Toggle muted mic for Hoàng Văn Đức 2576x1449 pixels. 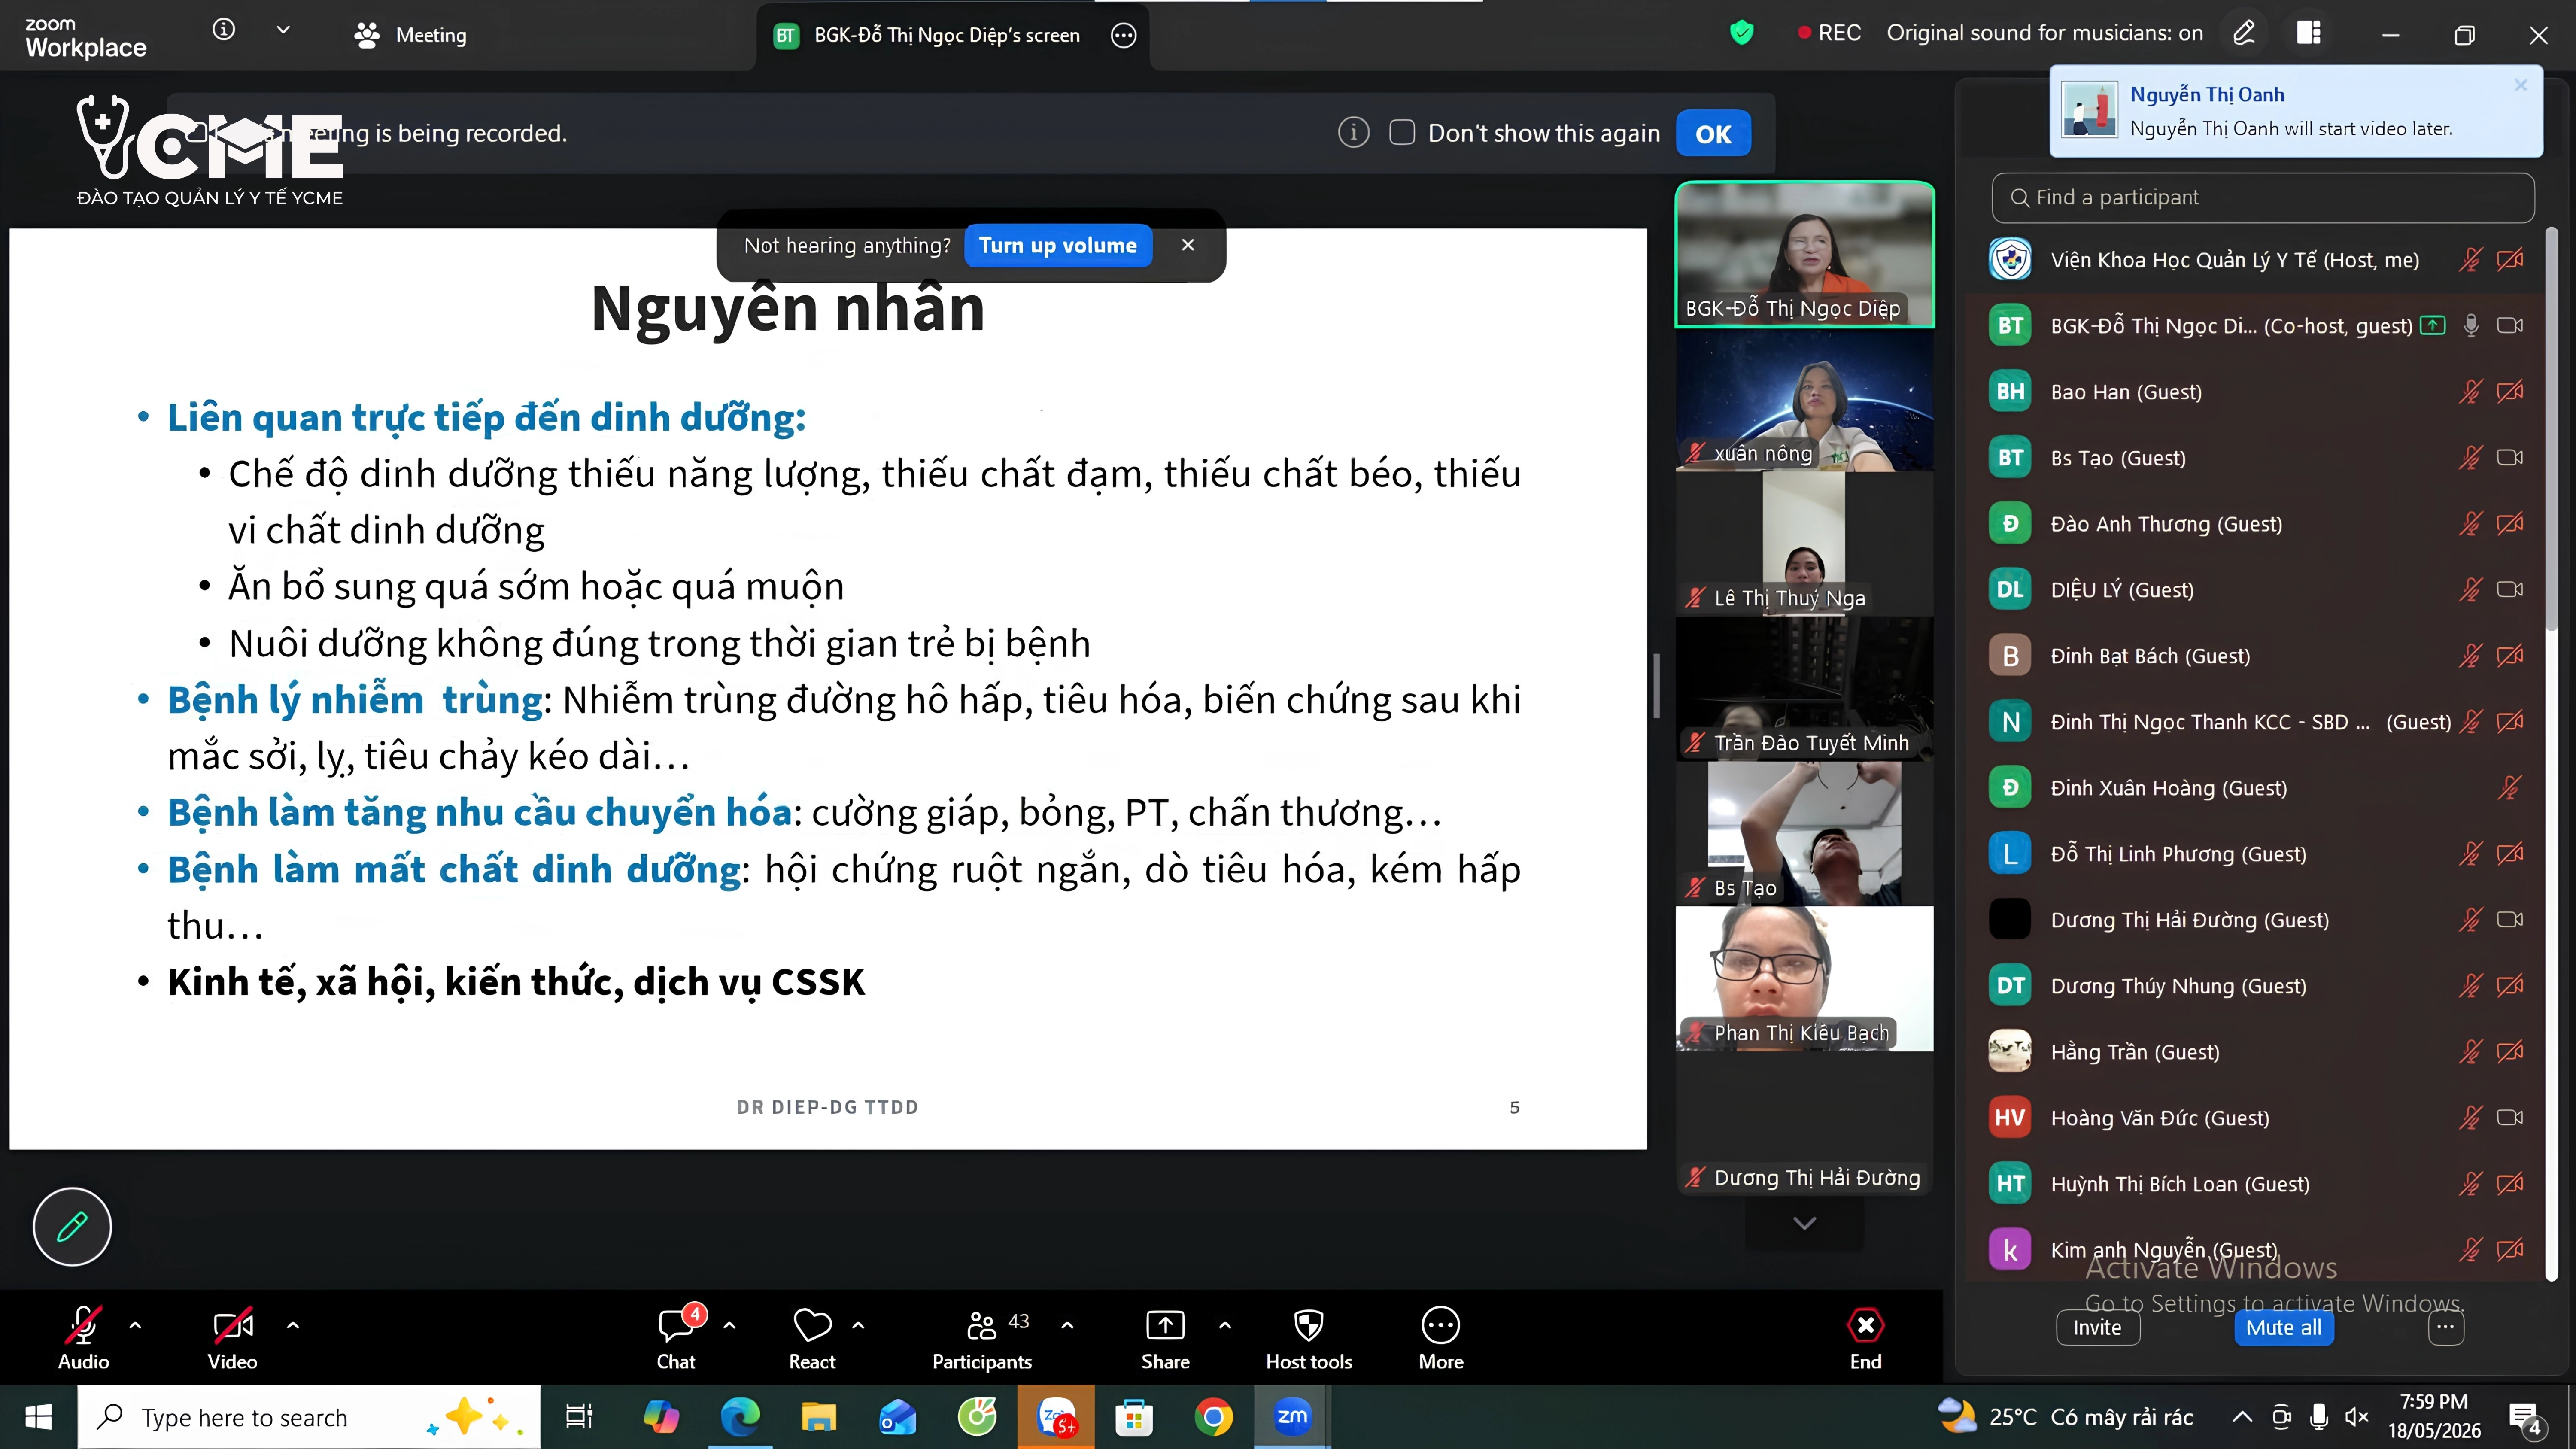2470,1118
